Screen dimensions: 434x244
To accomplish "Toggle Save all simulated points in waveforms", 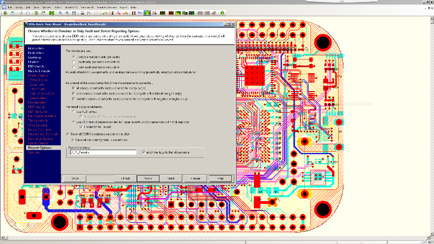I will (73, 140).
